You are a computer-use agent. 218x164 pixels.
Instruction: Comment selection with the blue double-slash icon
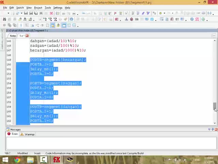143,13
